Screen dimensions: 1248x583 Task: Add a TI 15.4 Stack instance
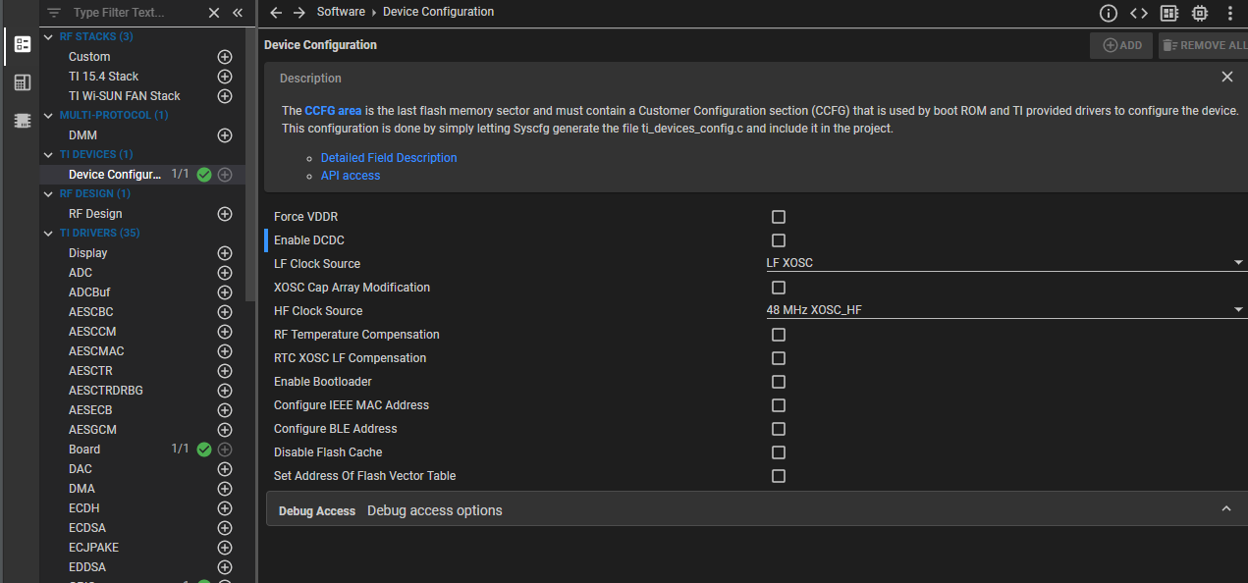point(225,77)
